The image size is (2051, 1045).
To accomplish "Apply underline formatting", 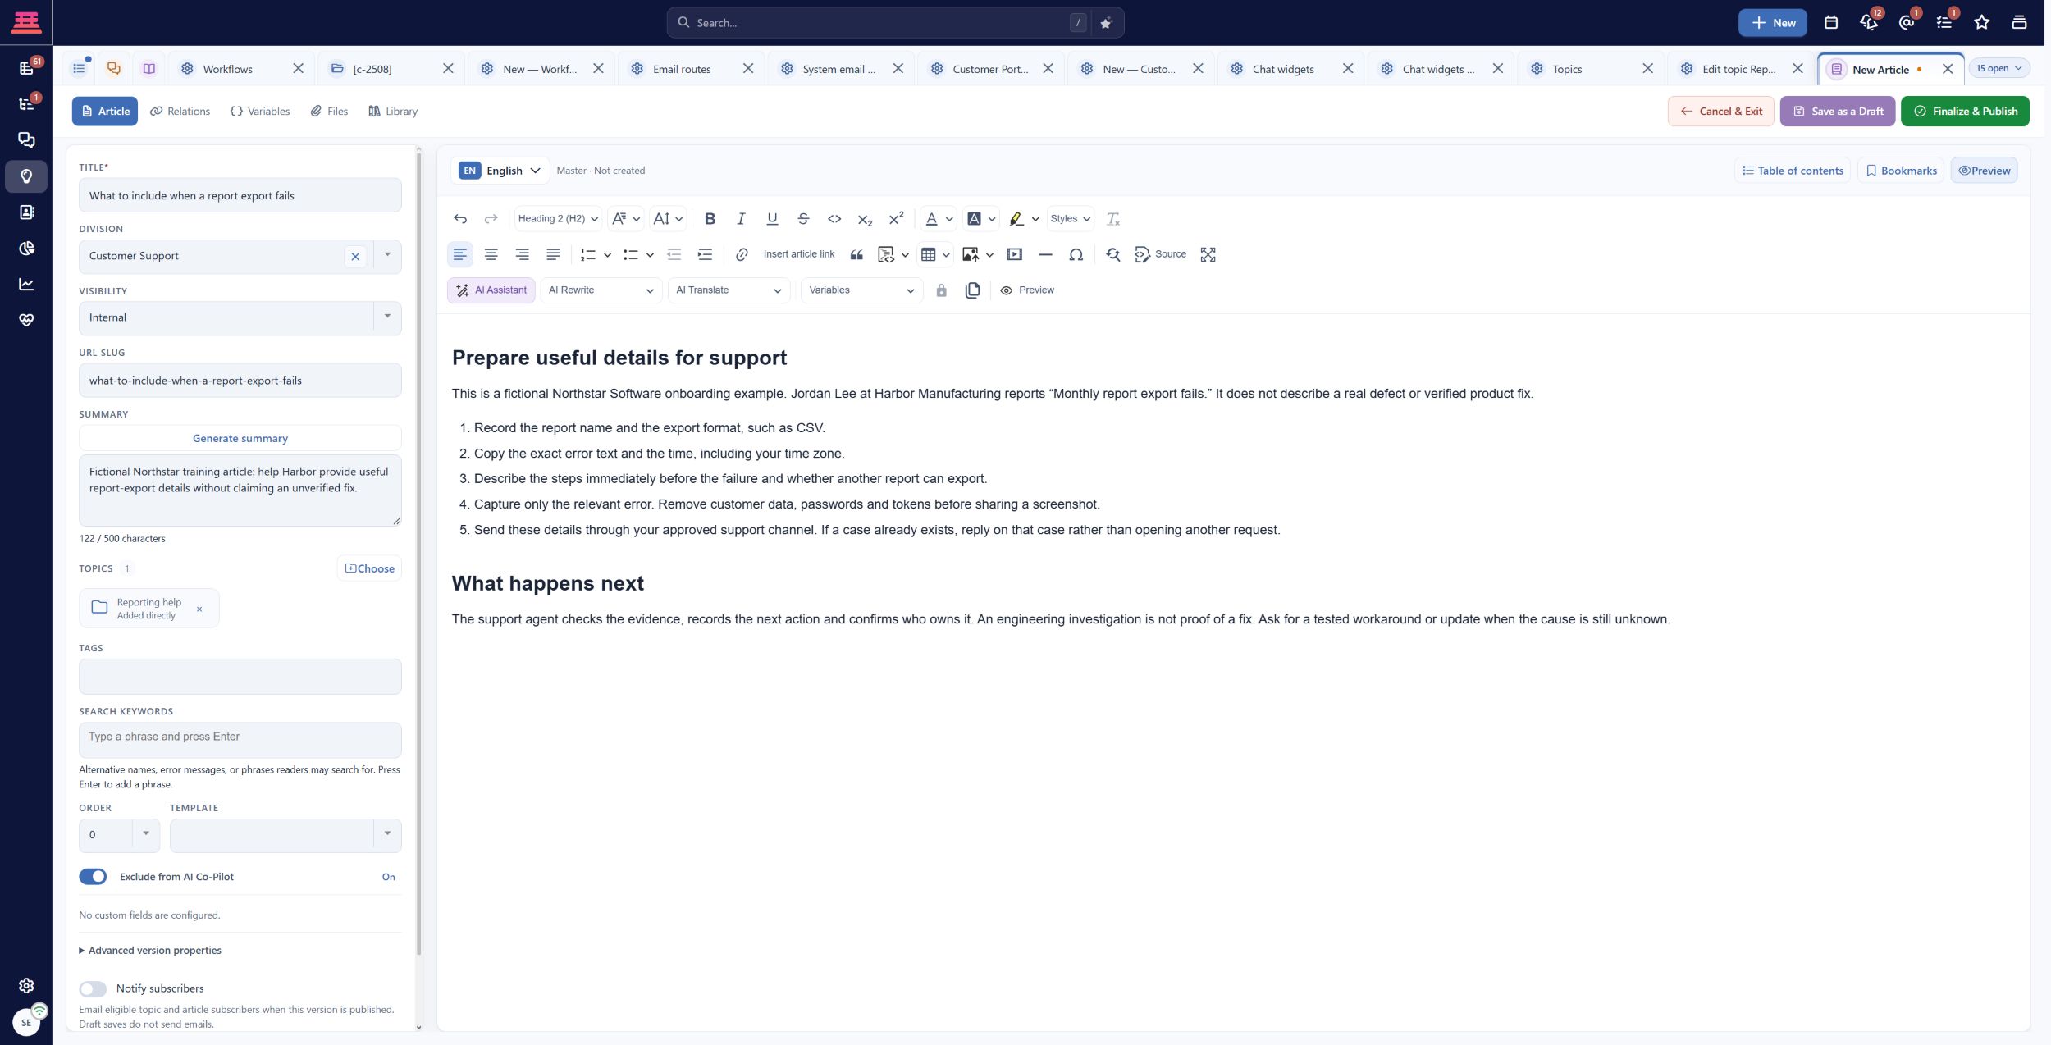I will coord(772,219).
